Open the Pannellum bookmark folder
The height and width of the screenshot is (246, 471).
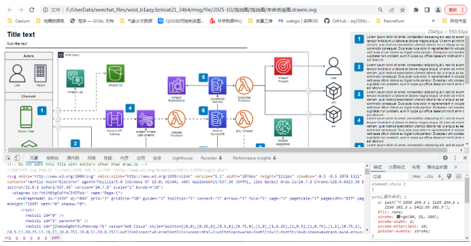tap(390, 21)
